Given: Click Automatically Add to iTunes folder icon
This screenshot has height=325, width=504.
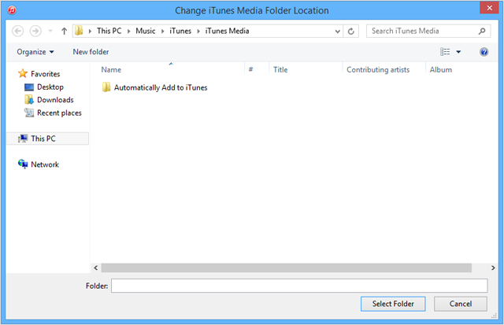Looking at the screenshot, I should (x=106, y=87).
